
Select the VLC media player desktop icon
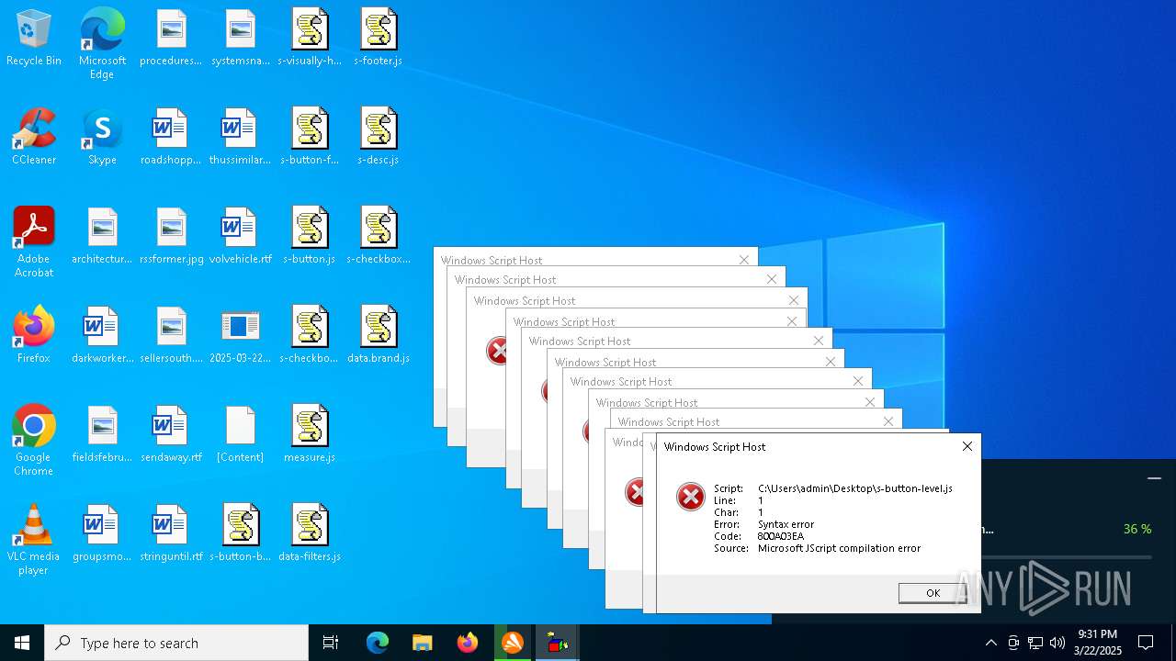34,540
